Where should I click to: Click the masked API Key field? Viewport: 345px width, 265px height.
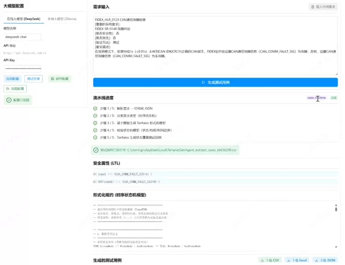pos(22,69)
